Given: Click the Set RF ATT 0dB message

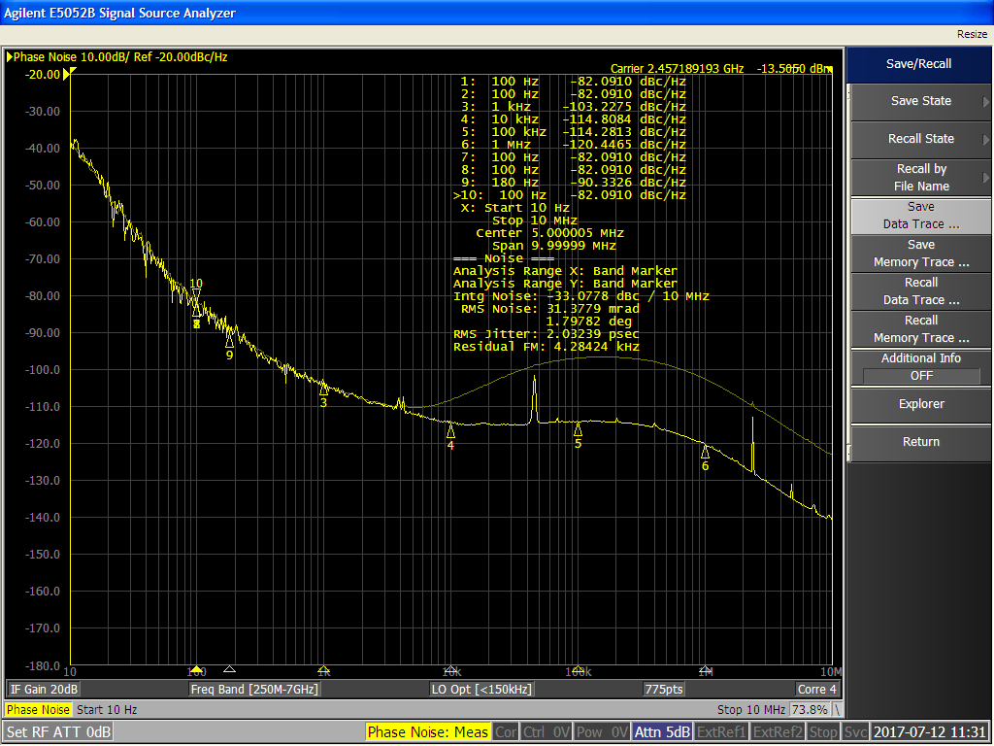Looking at the screenshot, I should (x=58, y=732).
